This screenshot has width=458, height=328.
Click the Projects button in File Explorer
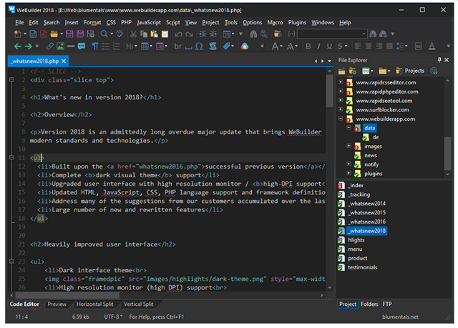[x=410, y=71]
